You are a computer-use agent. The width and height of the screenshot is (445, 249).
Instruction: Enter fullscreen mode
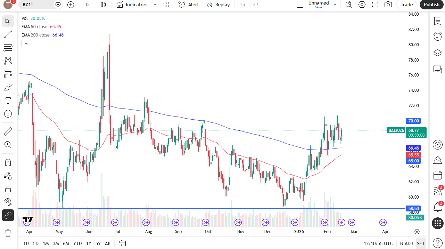(x=375, y=5)
